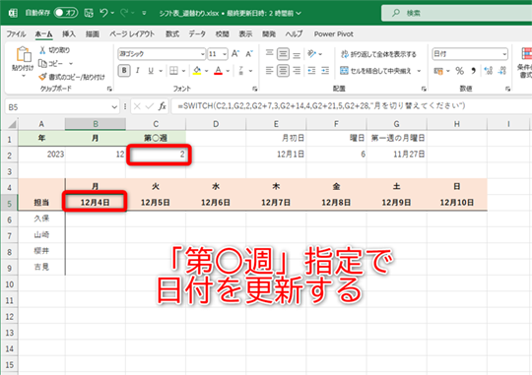This screenshot has width=532, height=375.
Task: Click the select all corner triangle
Action: (11, 124)
